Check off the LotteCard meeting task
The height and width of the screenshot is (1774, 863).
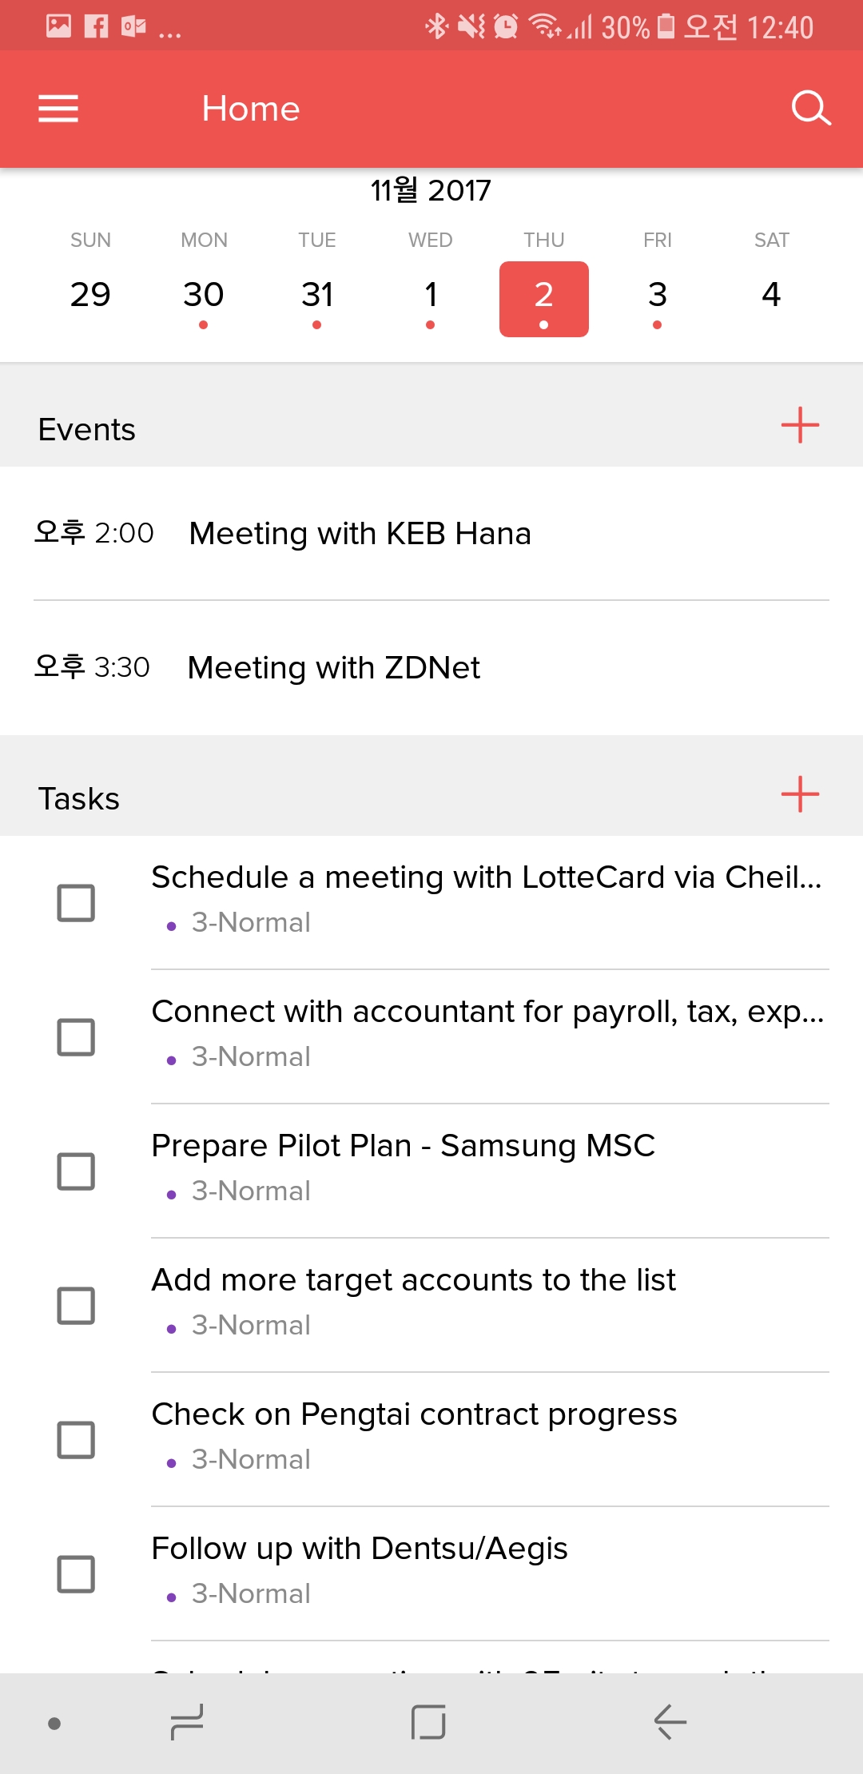[x=76, y=903]
